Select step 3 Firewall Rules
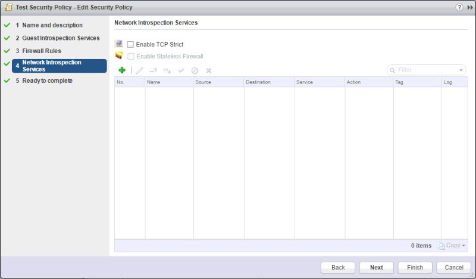 pos(41,51)
